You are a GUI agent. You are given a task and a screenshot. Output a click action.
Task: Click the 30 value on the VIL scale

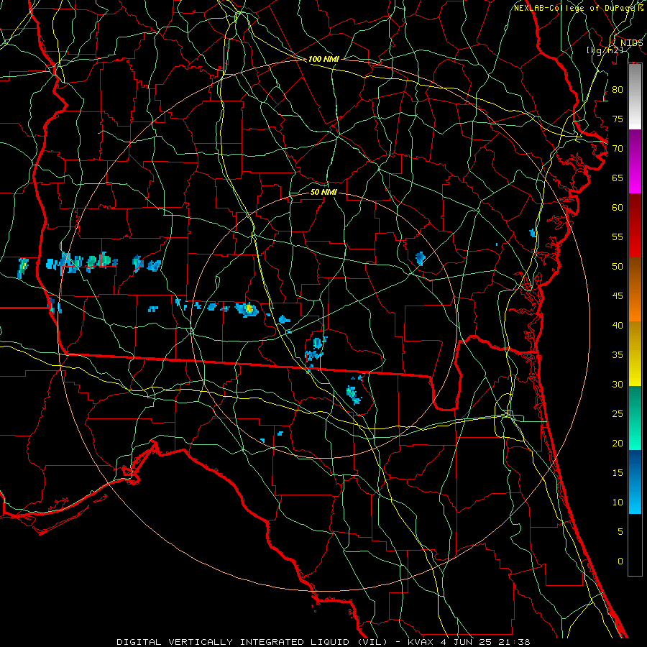click(x=618, y=384)
